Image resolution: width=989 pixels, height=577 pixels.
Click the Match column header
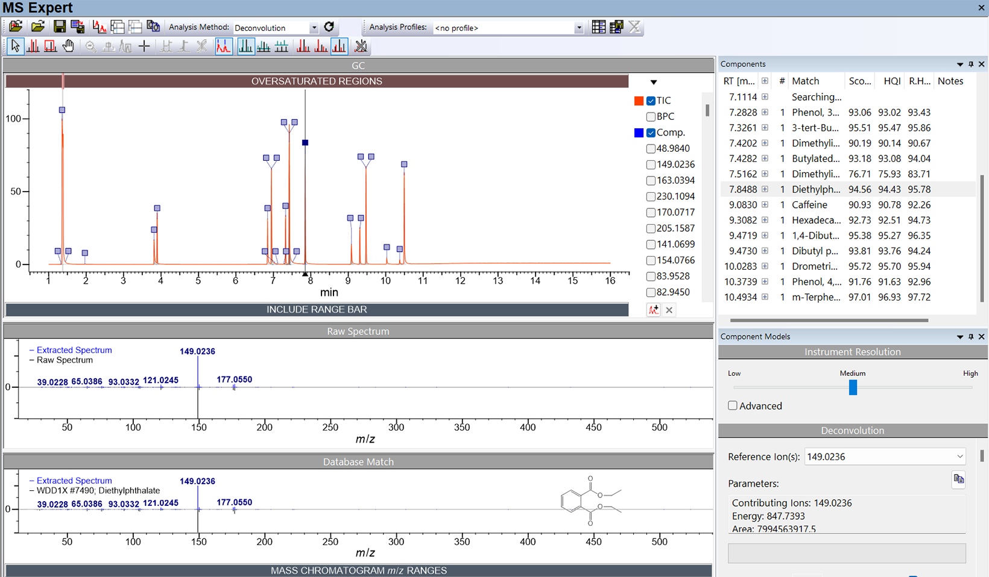coord(805,81)
